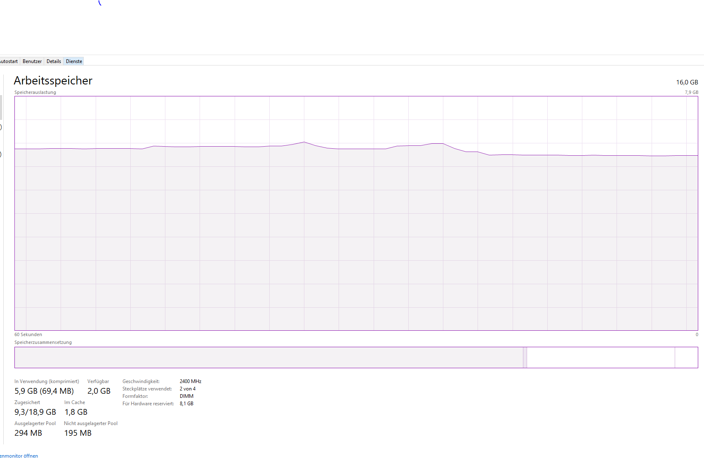The width and height of the screenshot is (704, 458).
Task: Open the Benutzer tab
Action: coord(32,61)
